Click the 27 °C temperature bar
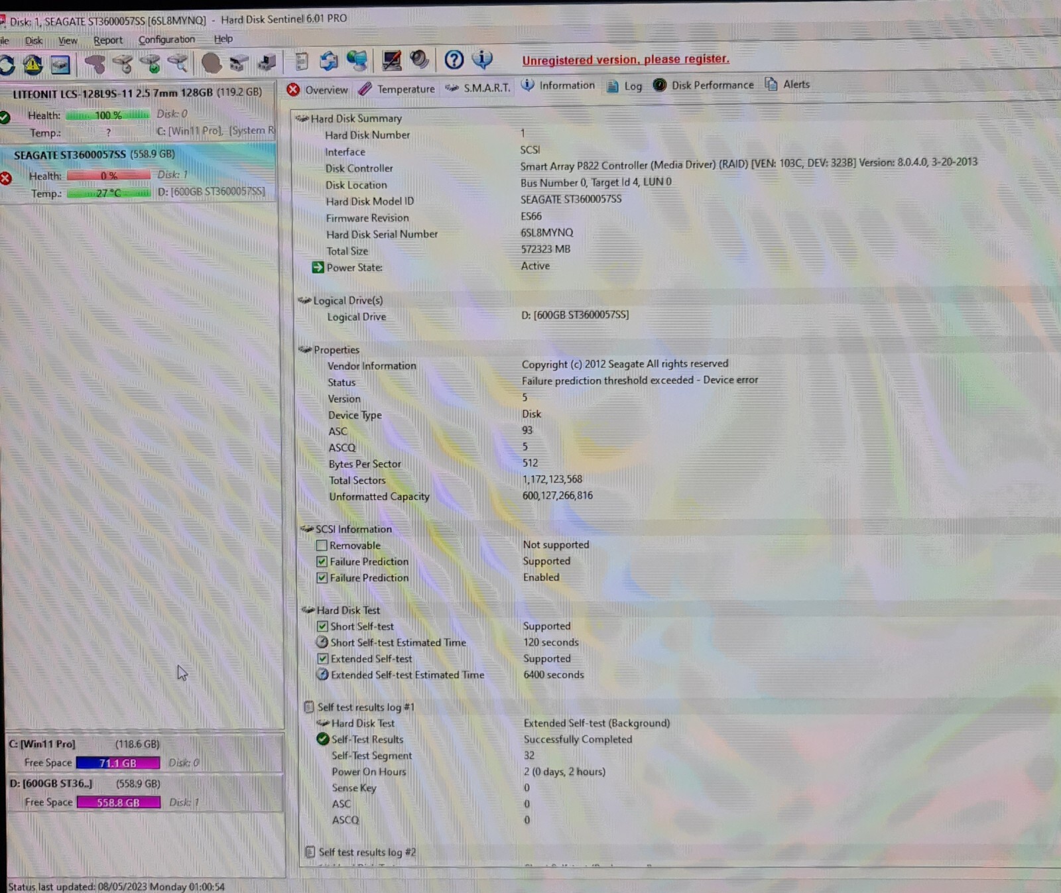1061x893 pixels. point(109,193)
